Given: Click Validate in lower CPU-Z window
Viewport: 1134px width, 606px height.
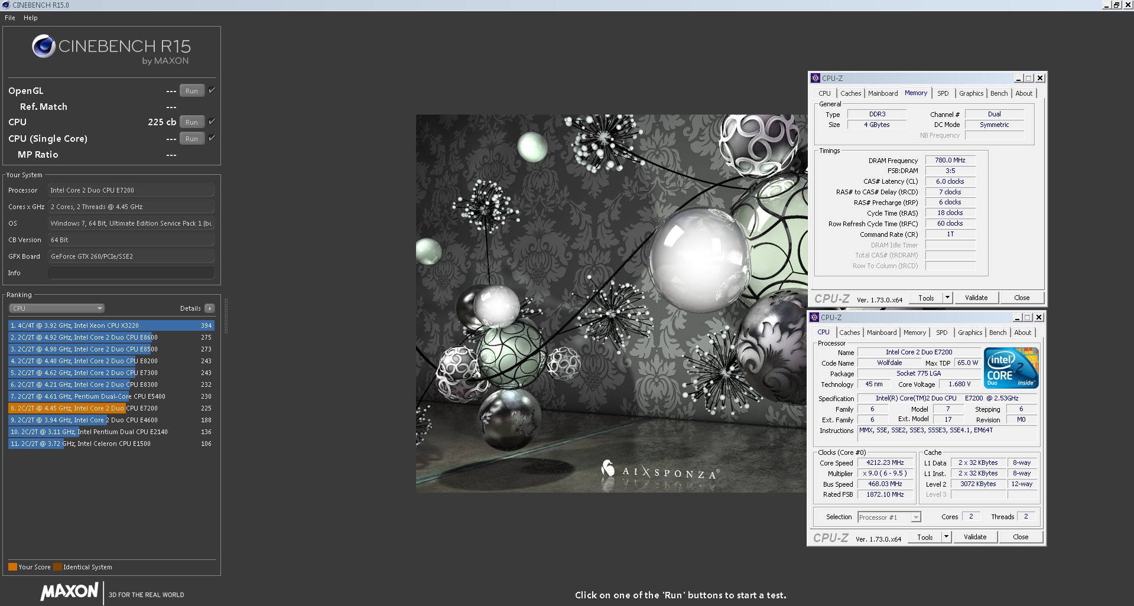Looking at the screenshot, I should click(975, 537).
